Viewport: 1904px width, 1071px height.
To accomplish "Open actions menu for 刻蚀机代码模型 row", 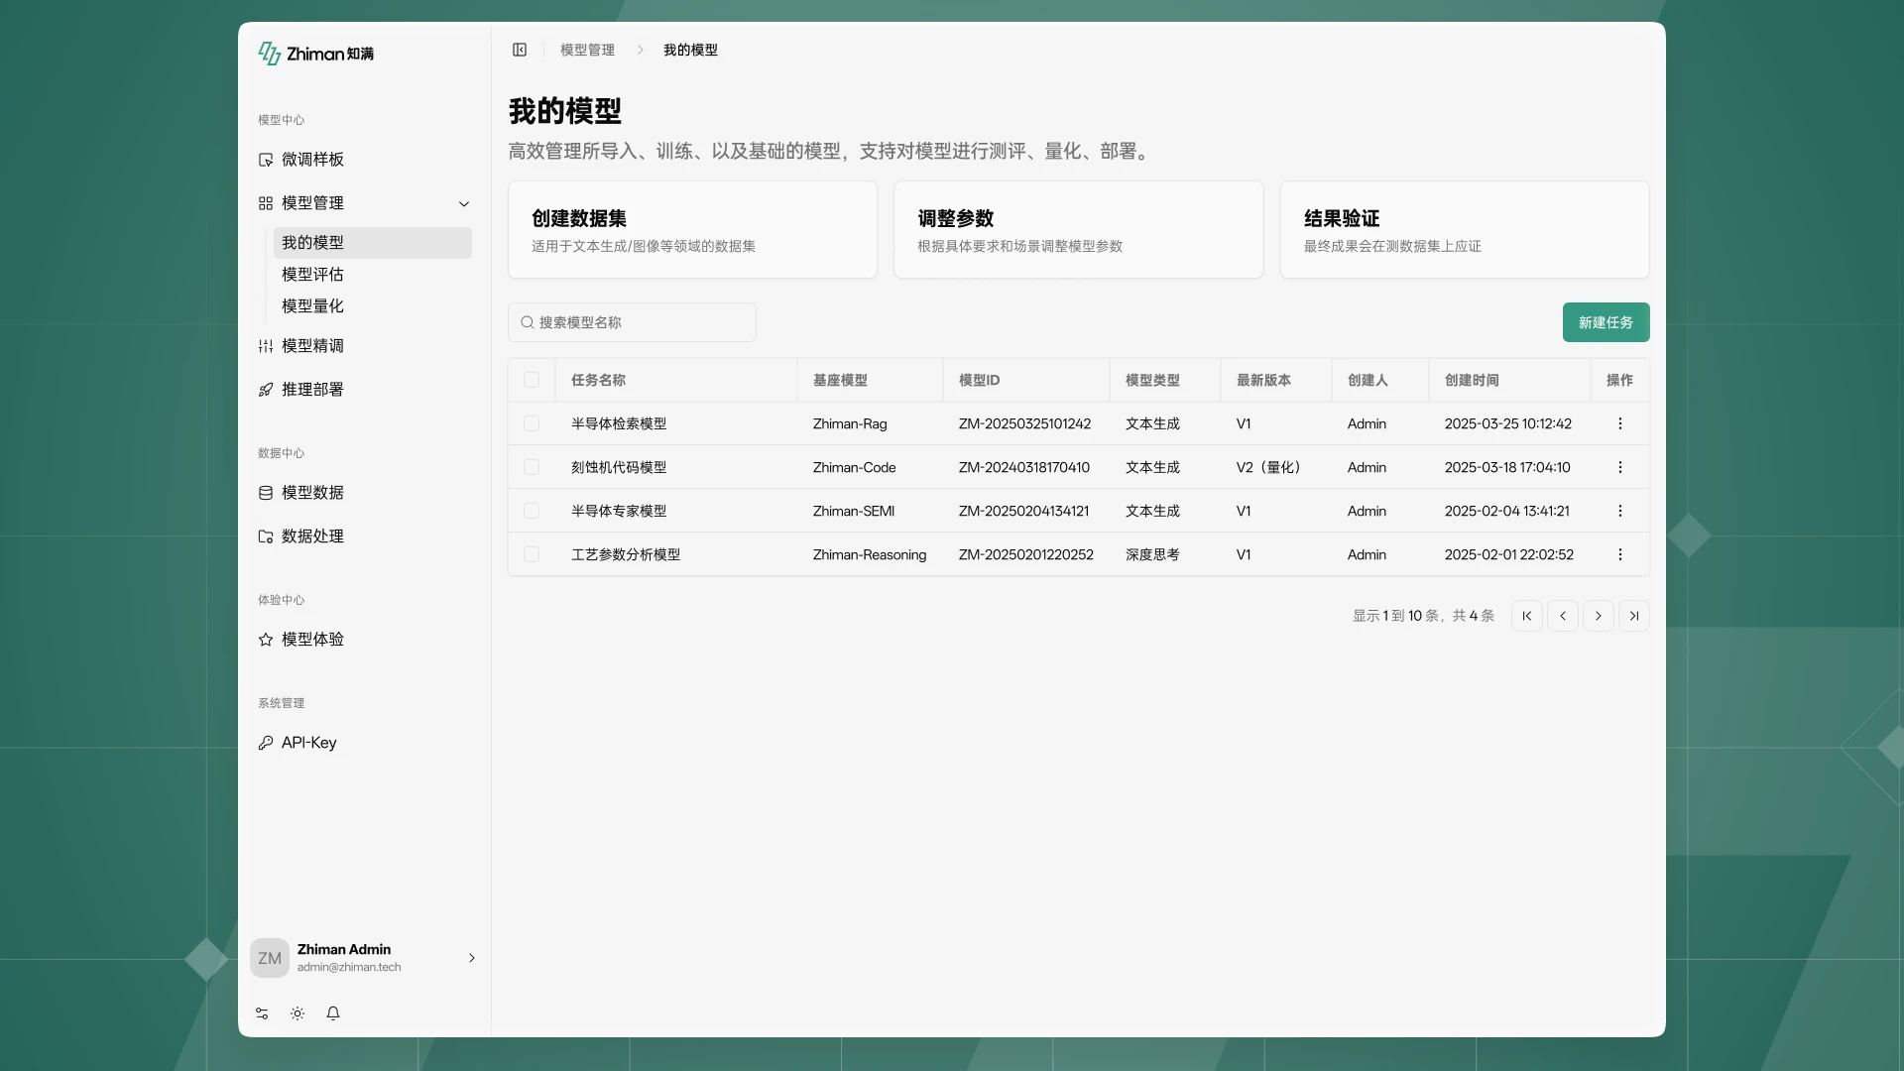I will [x=1620, y=467].
